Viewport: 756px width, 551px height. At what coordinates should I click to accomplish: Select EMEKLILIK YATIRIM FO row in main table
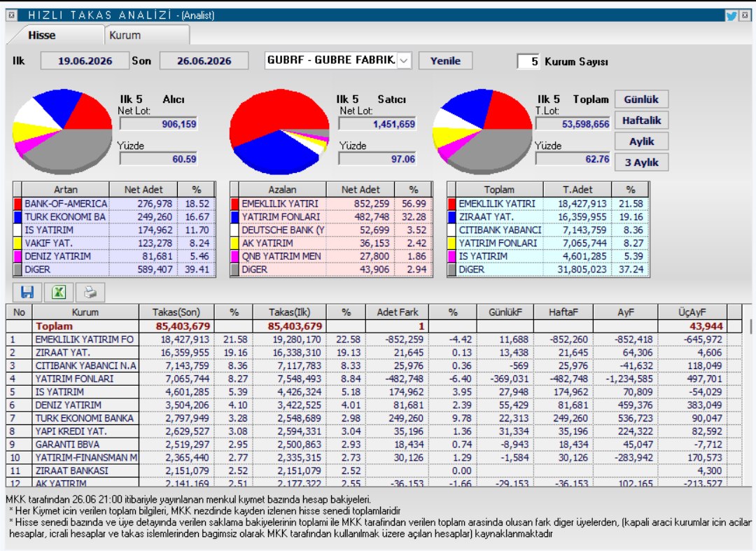[374, 340]
